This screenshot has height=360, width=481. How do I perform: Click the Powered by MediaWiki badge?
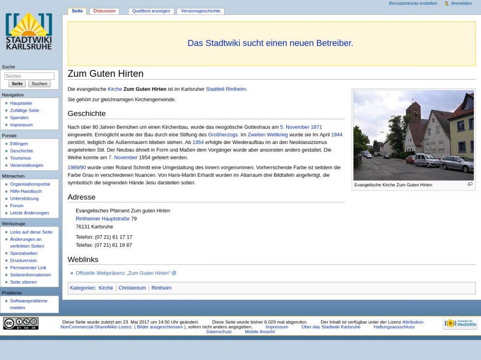click(x=460, y=324)
